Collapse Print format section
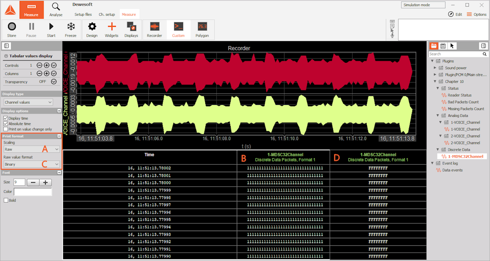The image size is (490, 261). click(59, 136)
